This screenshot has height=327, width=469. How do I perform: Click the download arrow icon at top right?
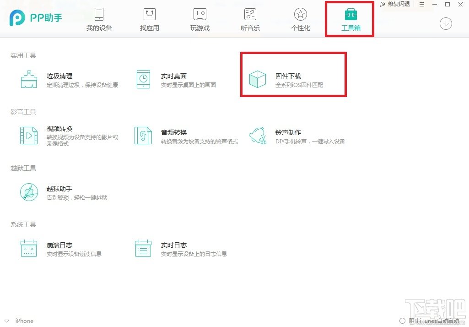coord(446,23)
